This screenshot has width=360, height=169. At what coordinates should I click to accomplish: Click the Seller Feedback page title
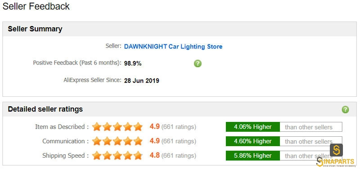click(36, 6)
